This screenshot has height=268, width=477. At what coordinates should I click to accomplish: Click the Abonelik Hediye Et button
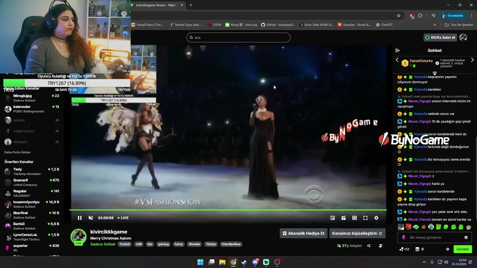303,233
